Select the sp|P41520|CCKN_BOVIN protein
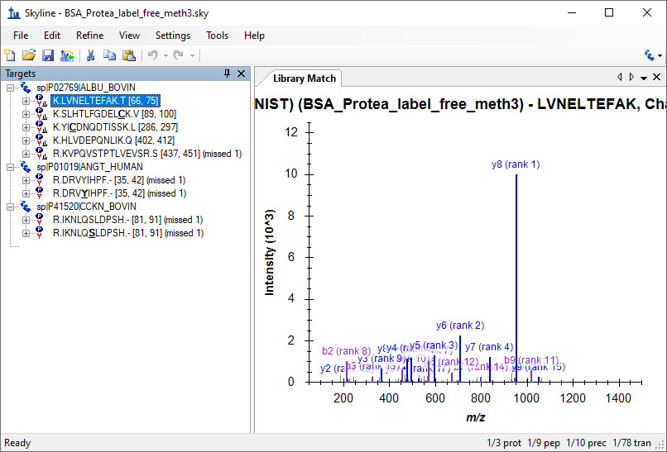The image size is (667, 452). [86, 207]
